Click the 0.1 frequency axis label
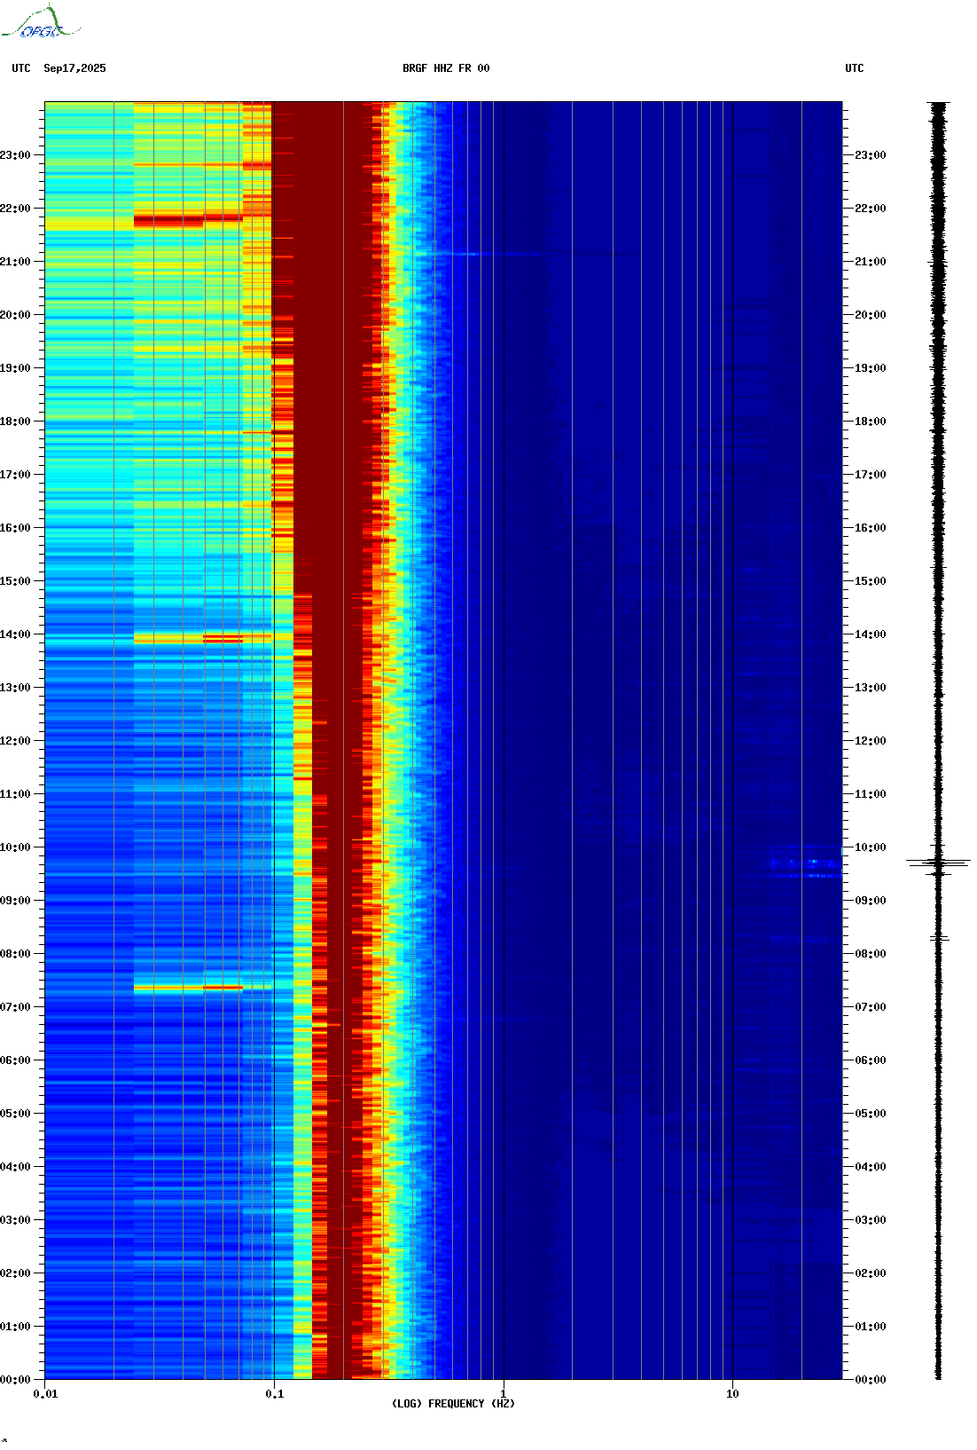 [275, 1394]
